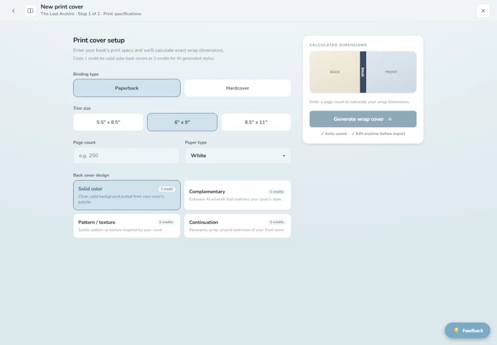Select Solid color back cover design
Screen dimensions: 497x345
(127, 195)
